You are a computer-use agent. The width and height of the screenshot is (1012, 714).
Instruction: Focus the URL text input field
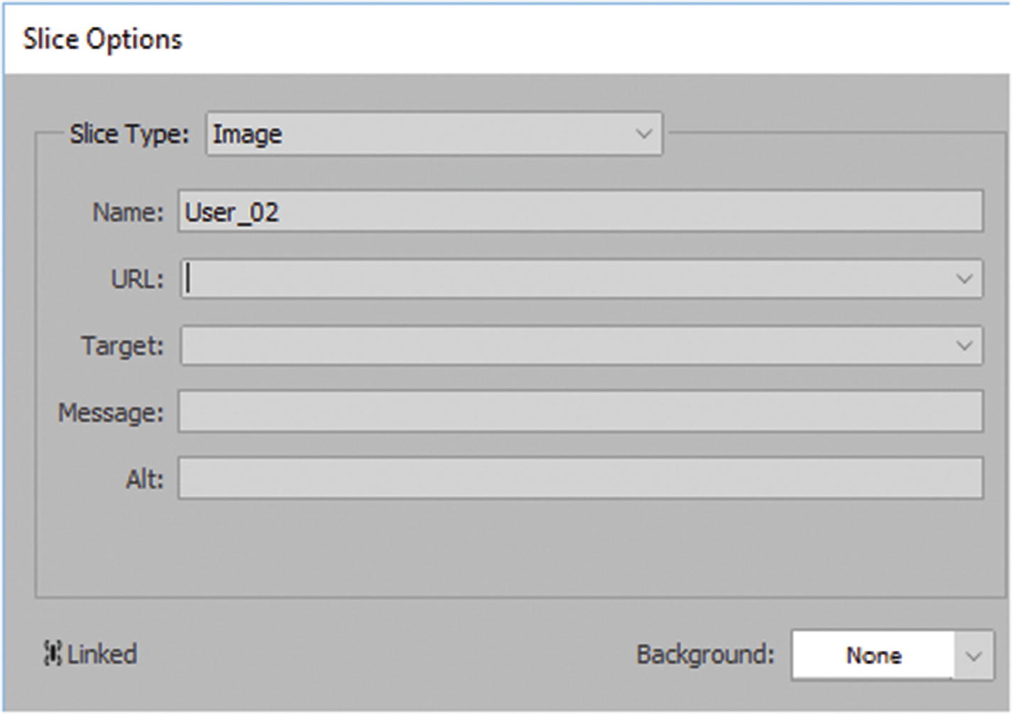coord(561,279)
